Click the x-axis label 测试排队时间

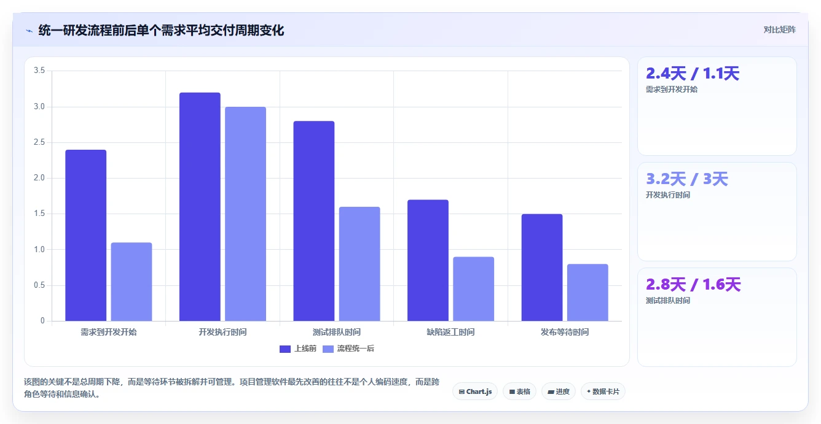point(337,332)
